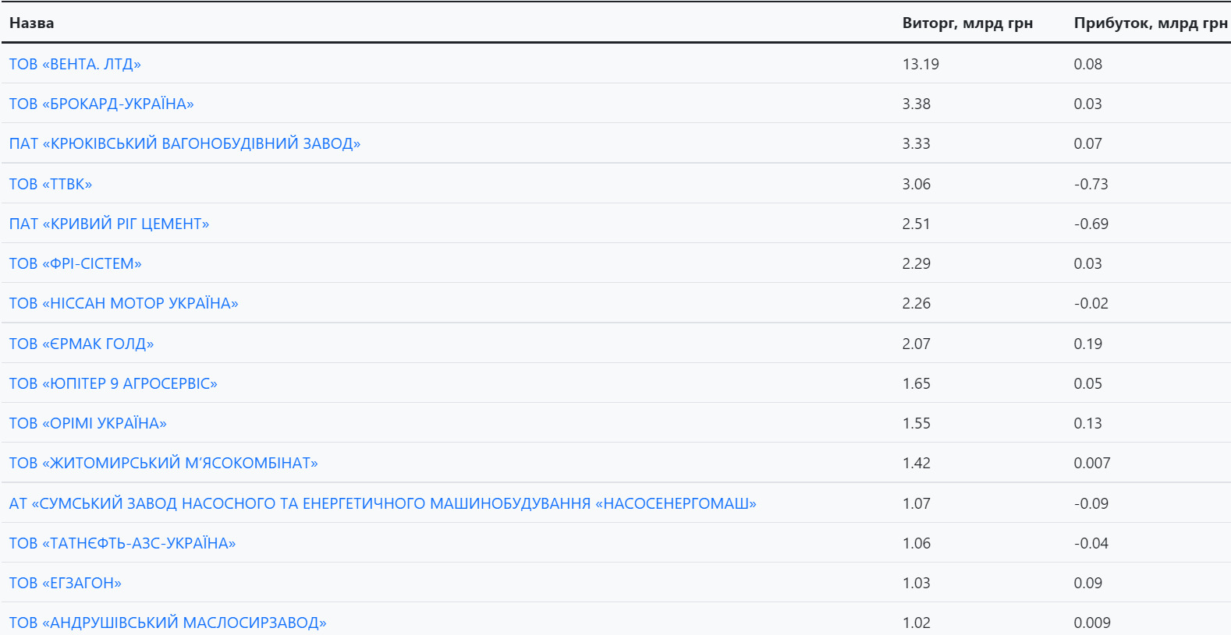Image resolution: width=1231 pixels, height=635 pixels.
Task: Open ТОВ «НІССАН МОТОР УКРАЇНА» link
Action: (x=124, y=303)
